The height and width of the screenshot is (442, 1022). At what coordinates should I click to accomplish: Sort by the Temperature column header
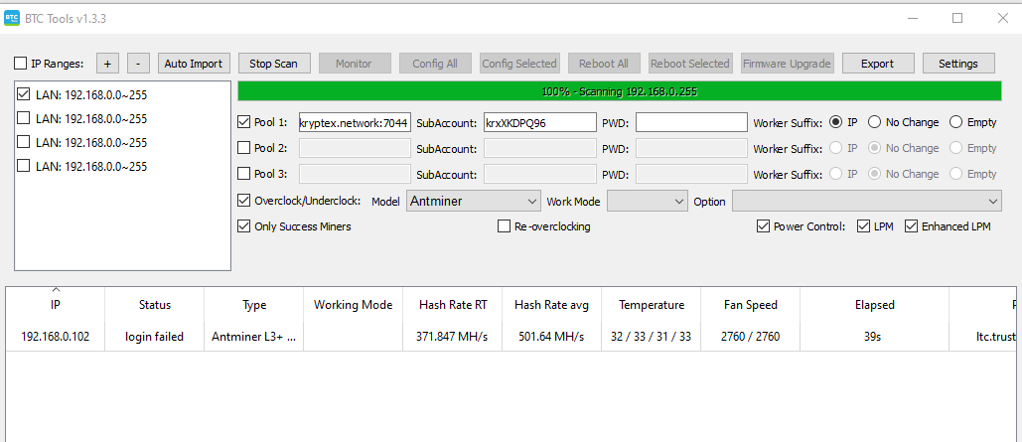click(x=651, y=305)
